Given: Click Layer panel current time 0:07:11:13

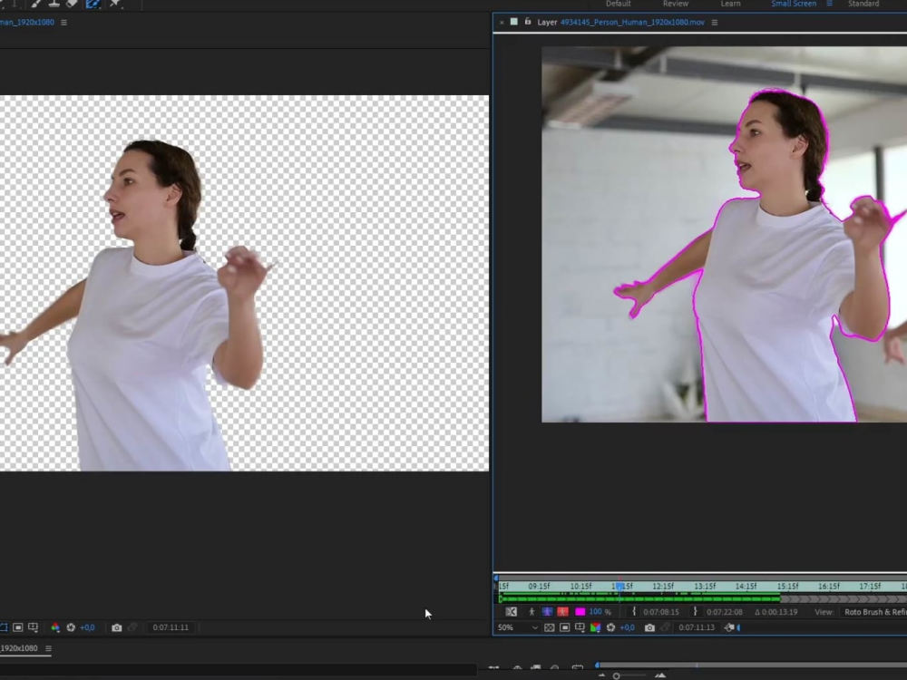Looking at the screenshot, I should [697, 627].
